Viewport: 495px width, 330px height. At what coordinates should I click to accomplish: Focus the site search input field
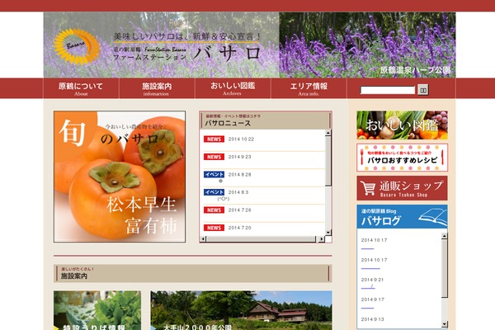point(388,90)
